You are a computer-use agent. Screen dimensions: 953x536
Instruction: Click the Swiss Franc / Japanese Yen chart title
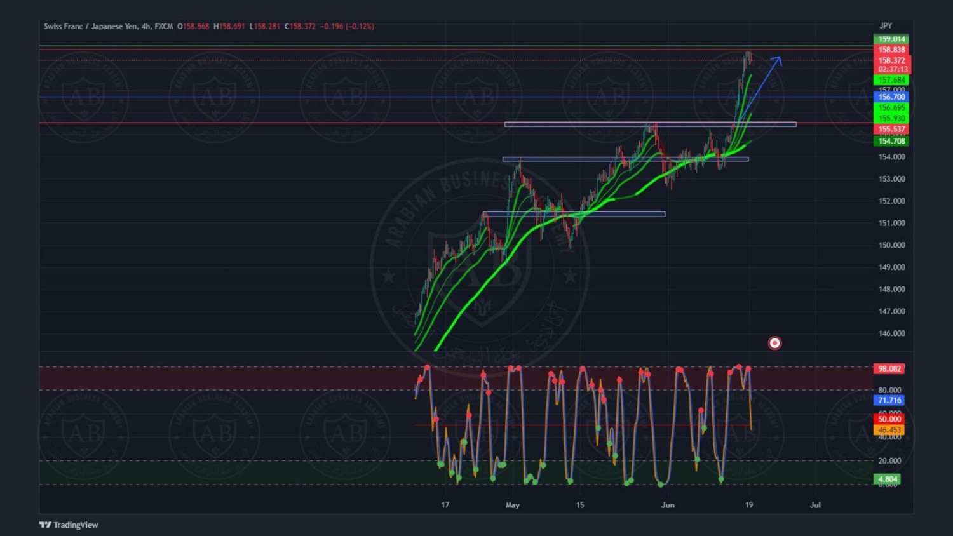108,26
